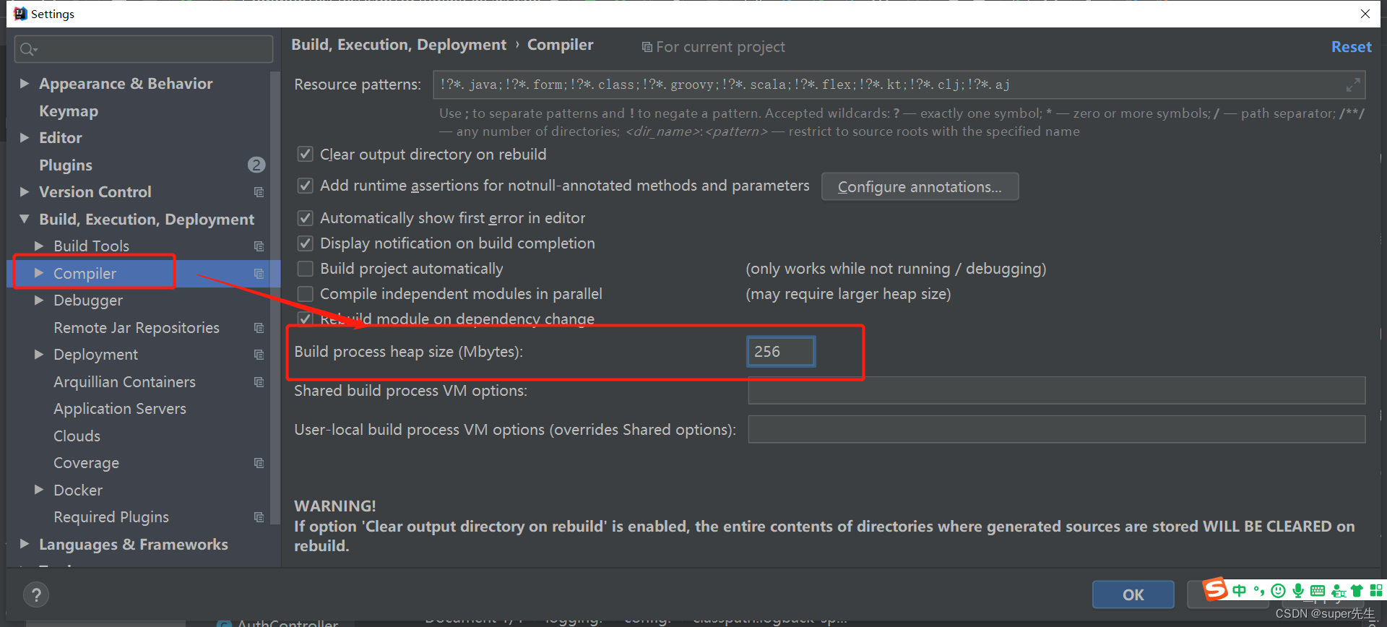
Task: Toggle Add runtime assertions for notnull-annotated methods
Action: point(306,186)
